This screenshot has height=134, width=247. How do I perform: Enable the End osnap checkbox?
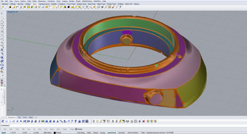click(x=2, y=129)
